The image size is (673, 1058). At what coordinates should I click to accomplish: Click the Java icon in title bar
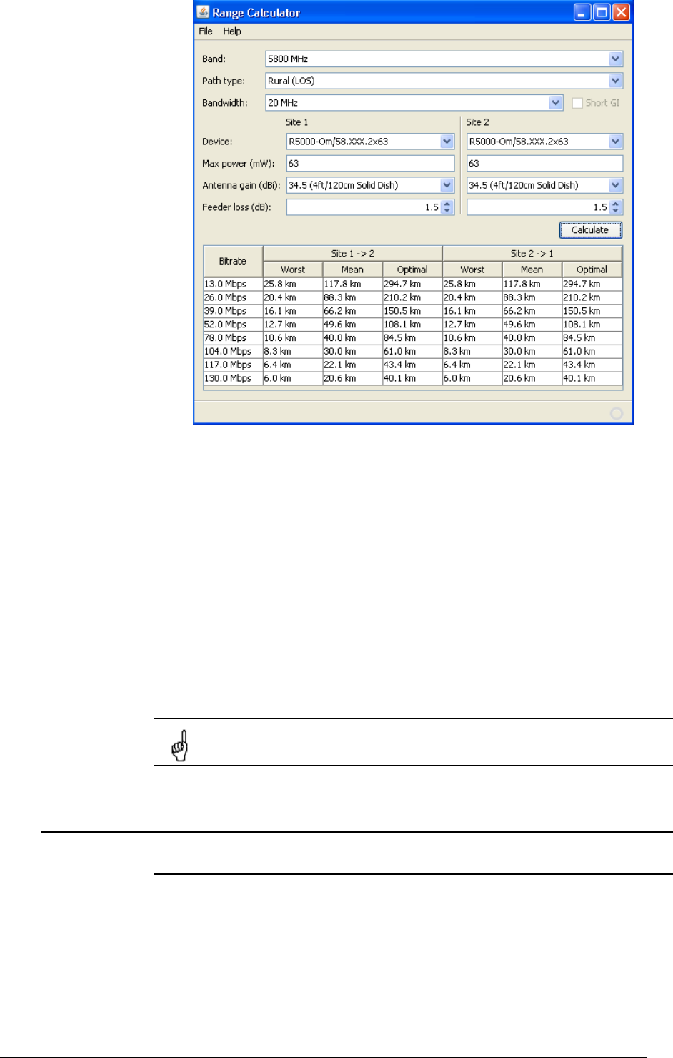point(203,12)
